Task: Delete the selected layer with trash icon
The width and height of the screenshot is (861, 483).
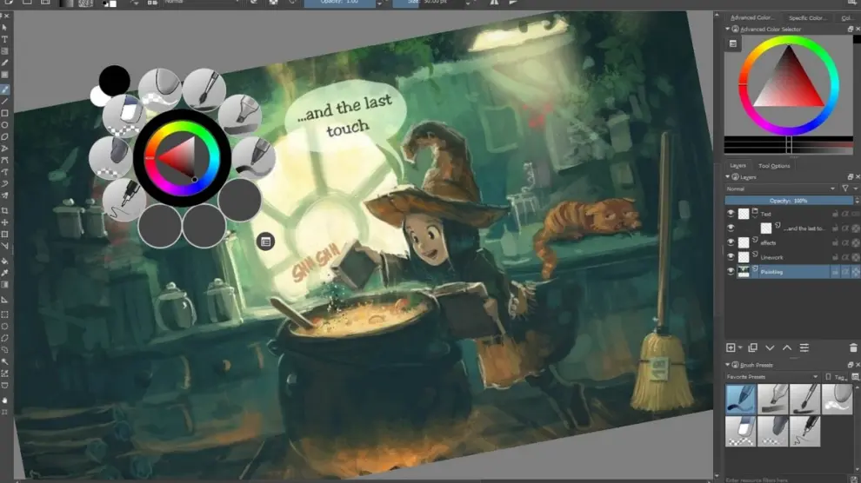Action: [x=853, y=347]
